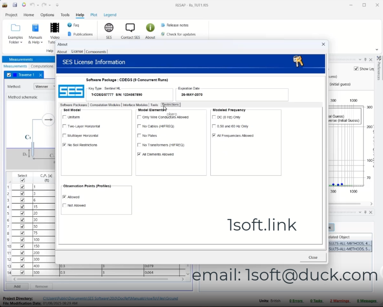This screenshot has height=307, width=383.
Task: Close the Traverse 1 tab
Action: pos(41,75)
